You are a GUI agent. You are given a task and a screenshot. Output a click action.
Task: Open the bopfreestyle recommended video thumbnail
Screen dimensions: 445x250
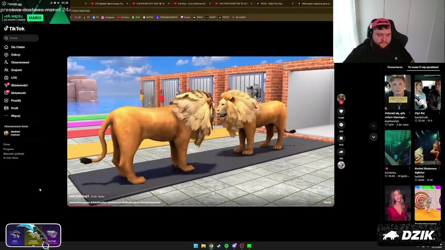[x=398, y=92]
